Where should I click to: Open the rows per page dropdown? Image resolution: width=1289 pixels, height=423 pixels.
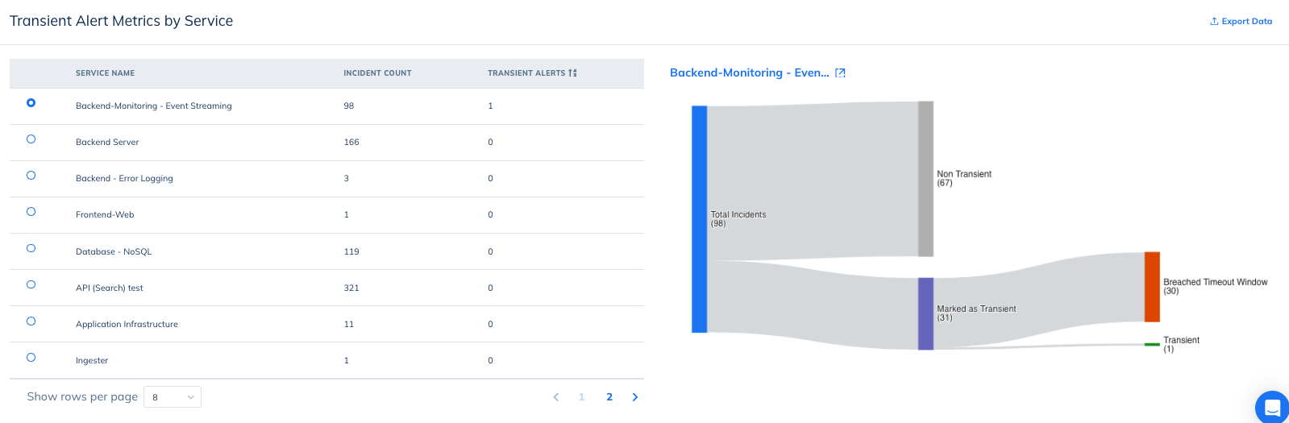[173, 397]
